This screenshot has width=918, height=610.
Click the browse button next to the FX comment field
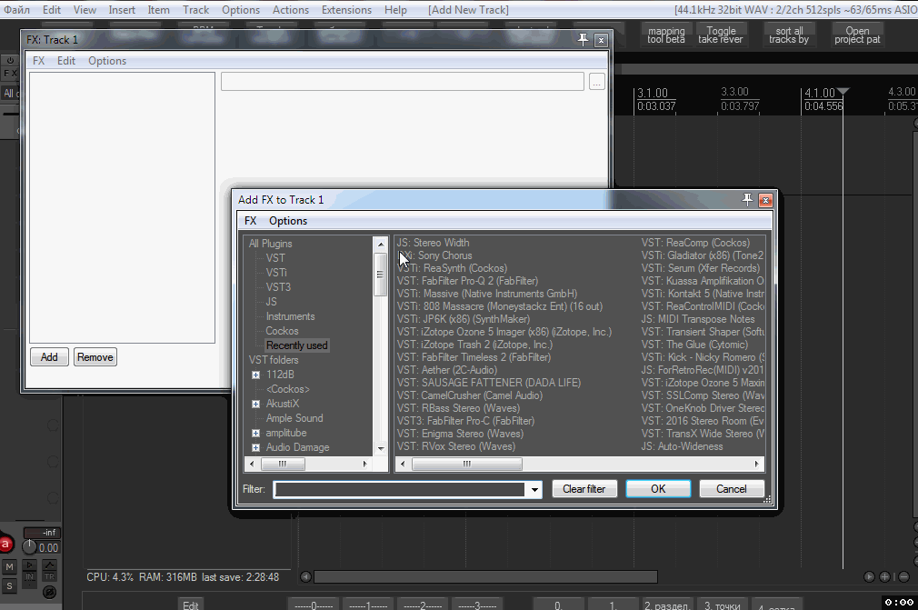[x=596, y=82]
